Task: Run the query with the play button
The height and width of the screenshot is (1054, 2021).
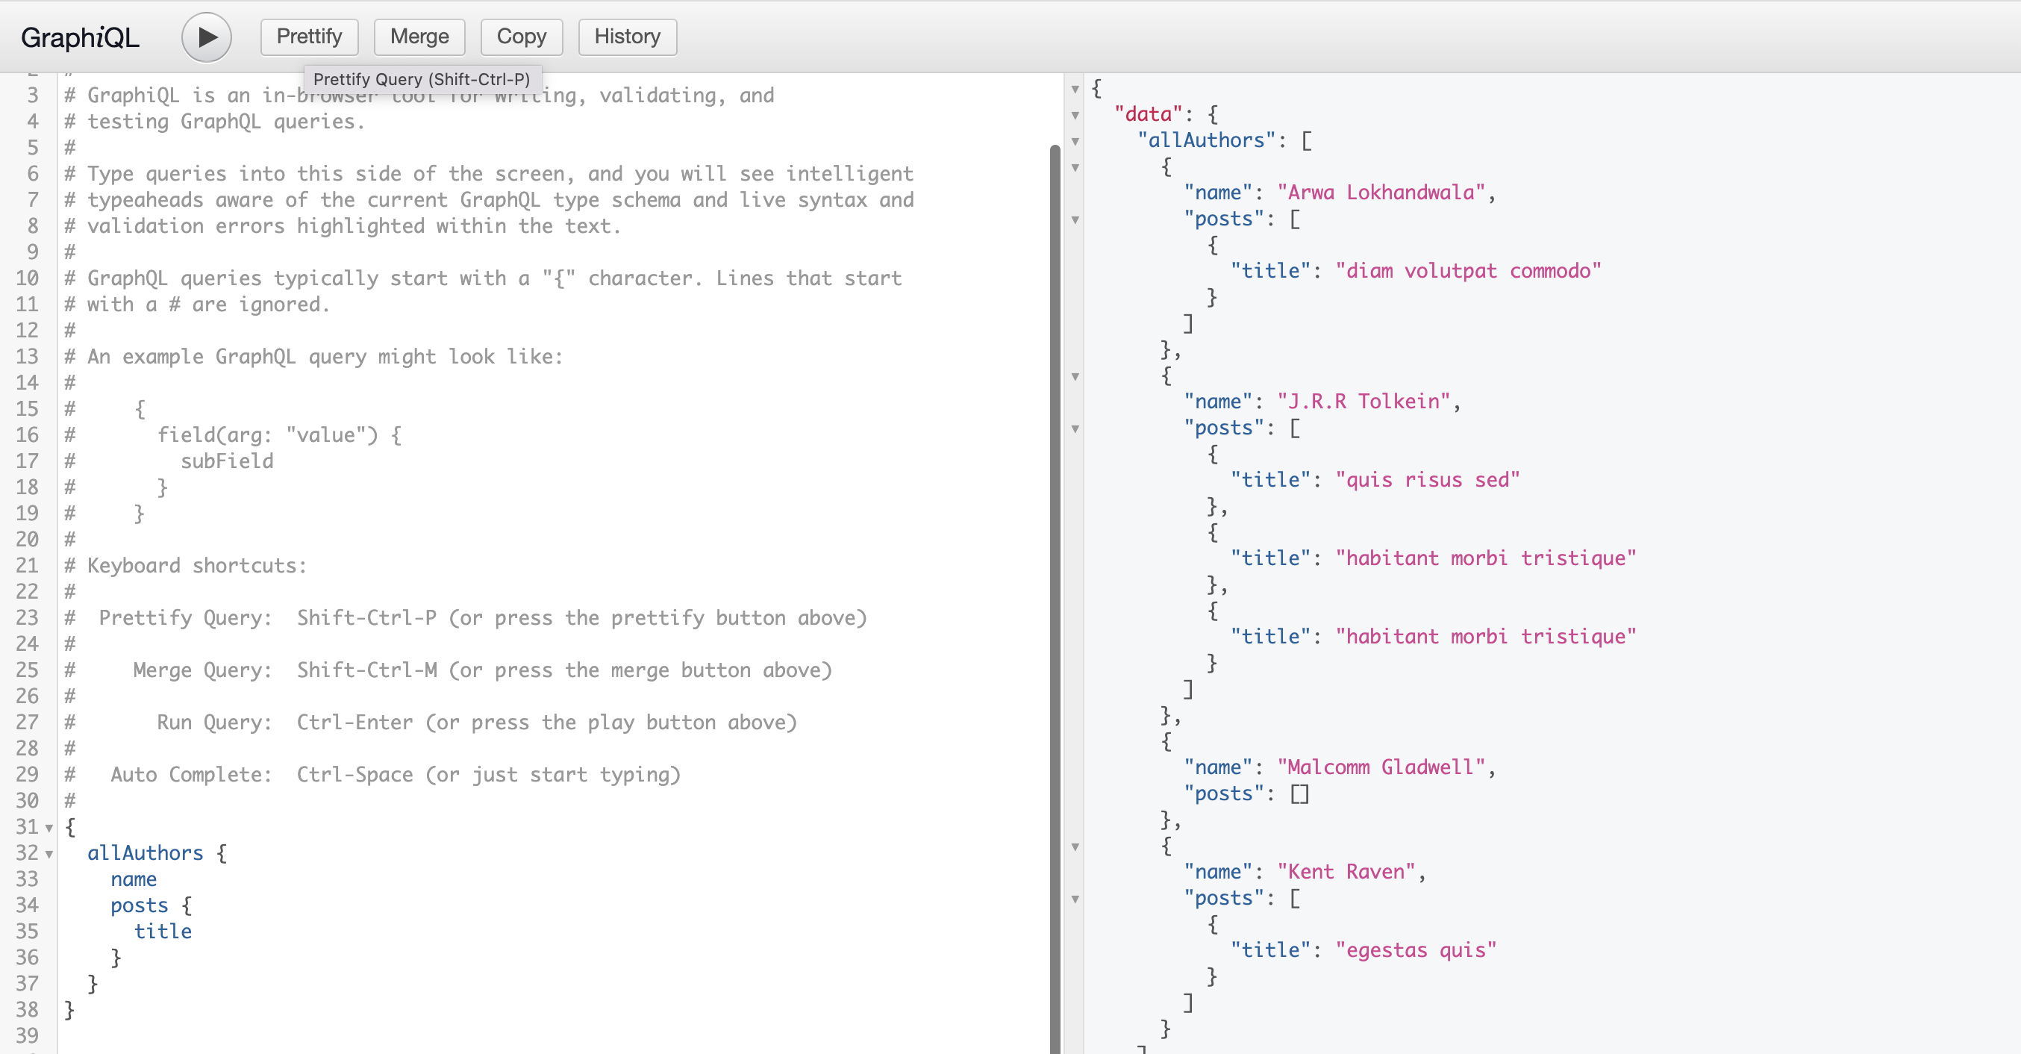Action: [206, 37]
